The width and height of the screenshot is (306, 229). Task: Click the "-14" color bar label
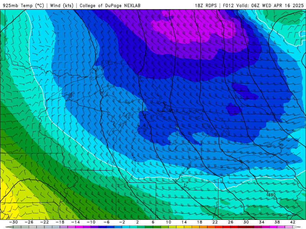pyautogui.click(x=75, y=222)
